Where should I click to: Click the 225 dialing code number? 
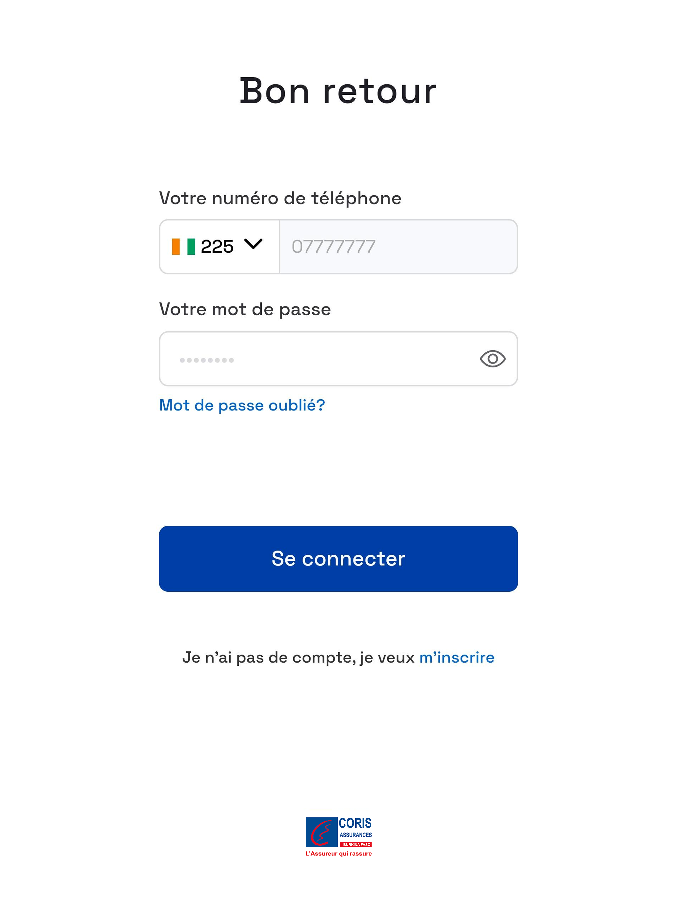tap(217, 247)
